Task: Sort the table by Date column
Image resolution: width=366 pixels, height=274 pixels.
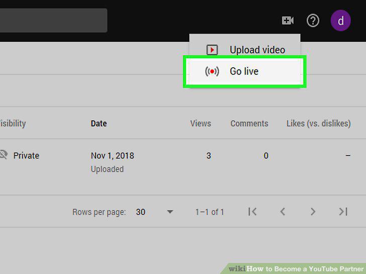Action: (x=99, y=123)
